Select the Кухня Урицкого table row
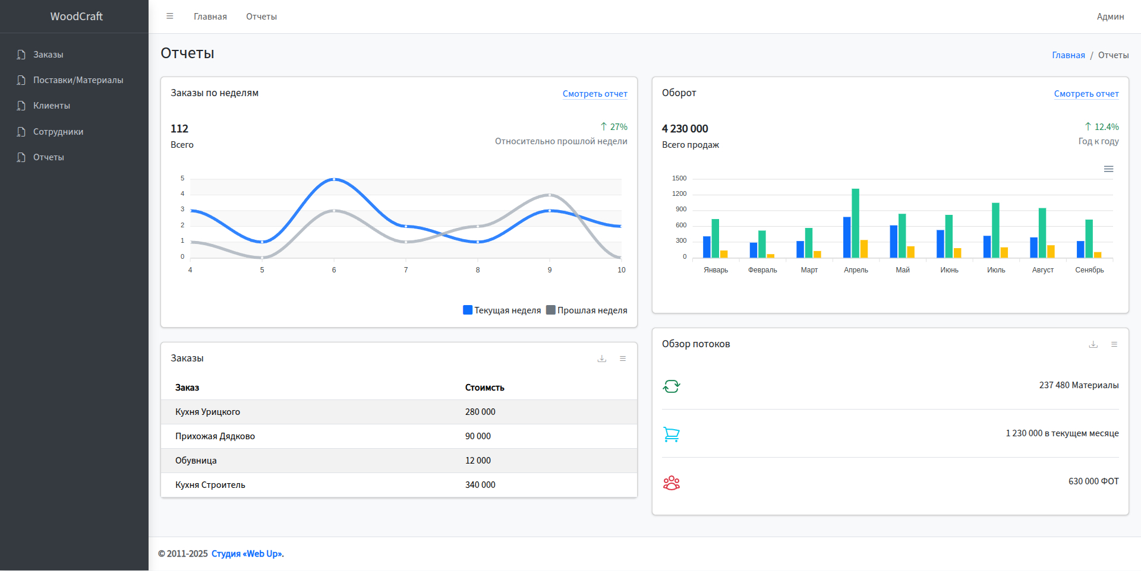Image resolution: width=1141 pixels, height=571 pixels. [x=398, y=411]
